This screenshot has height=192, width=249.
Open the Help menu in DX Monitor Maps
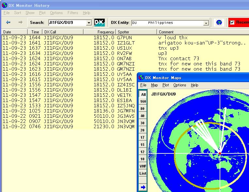(x=195, y=85)
